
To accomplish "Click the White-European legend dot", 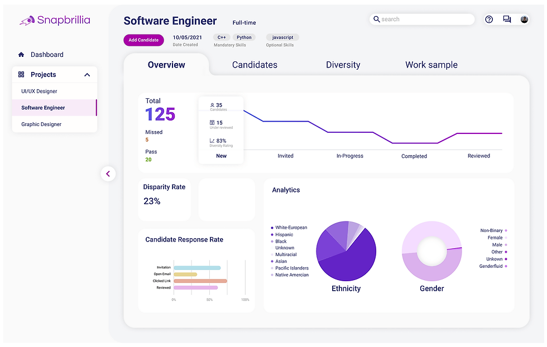I will (x=272, y=228).
